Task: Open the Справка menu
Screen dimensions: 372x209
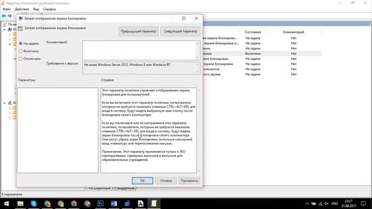Action: click(49, 9)
